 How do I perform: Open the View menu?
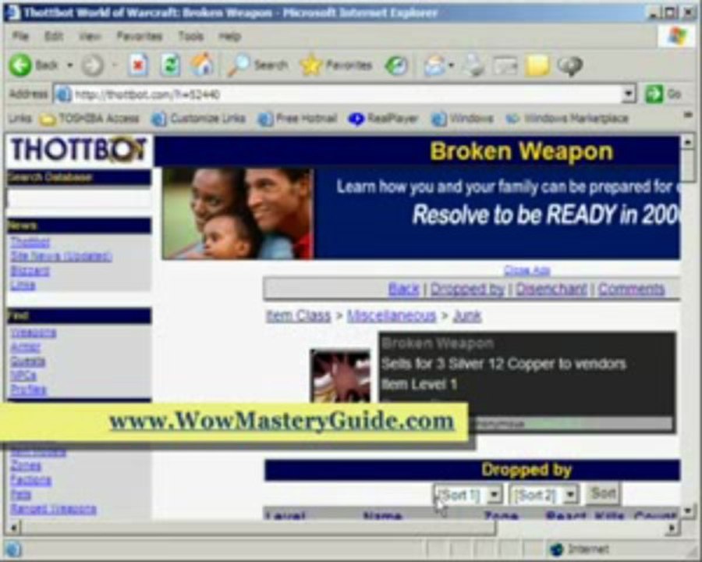click(90, 36)
